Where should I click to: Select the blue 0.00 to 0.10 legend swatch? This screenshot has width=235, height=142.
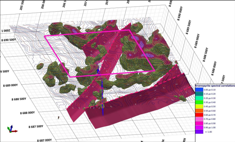click(199, 90)
